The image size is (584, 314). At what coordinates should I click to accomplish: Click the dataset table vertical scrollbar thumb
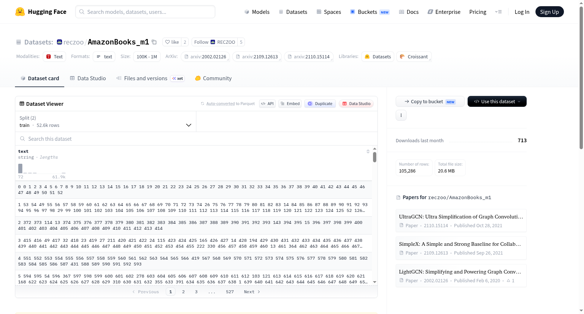[374, 157]
